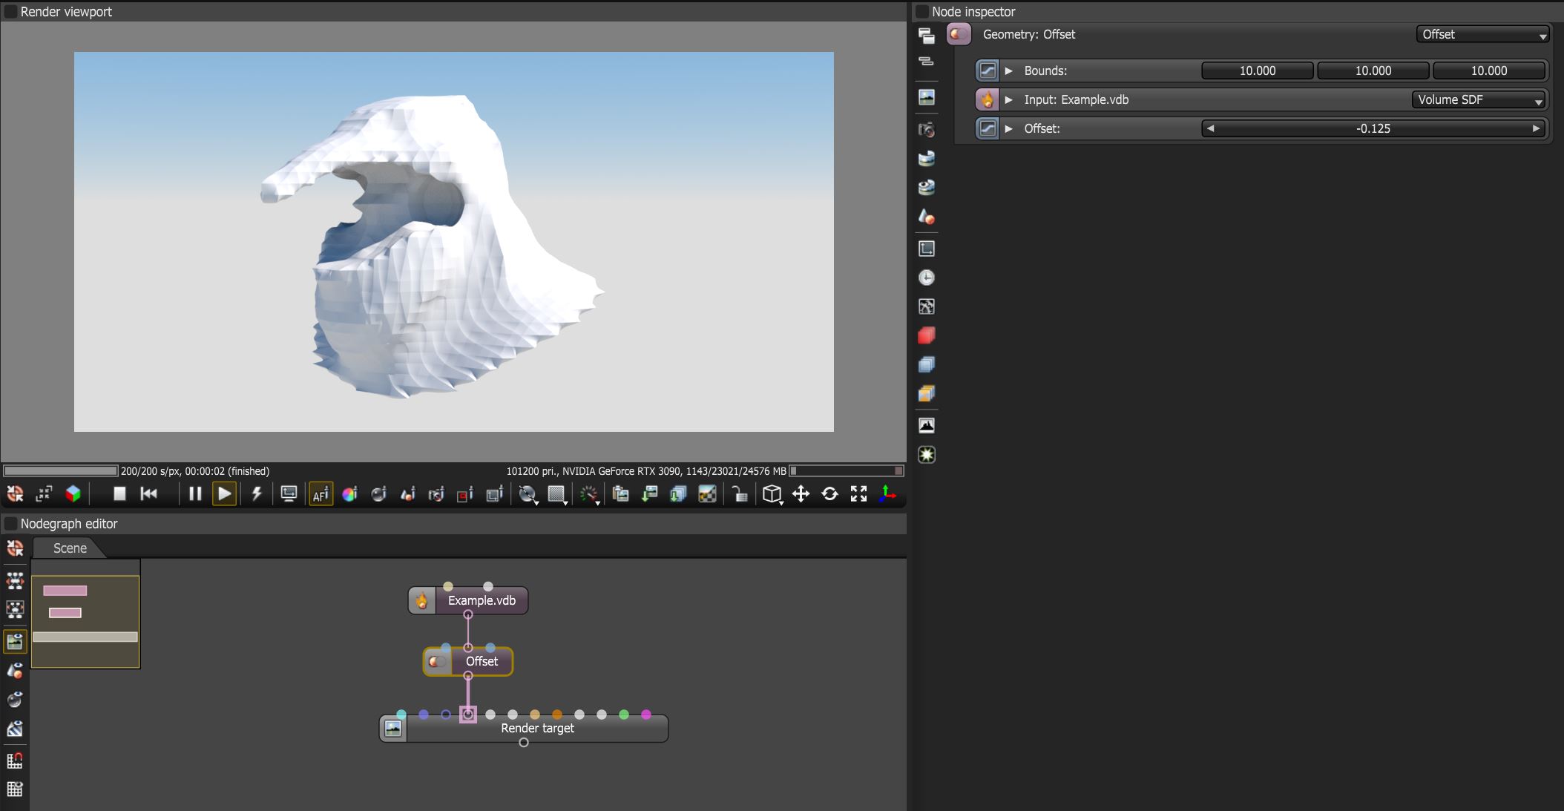The height and width of the screenshot is (811, 1564).
Task: Decrease Offset with left arrow
Action: (x=1210, y=128)
